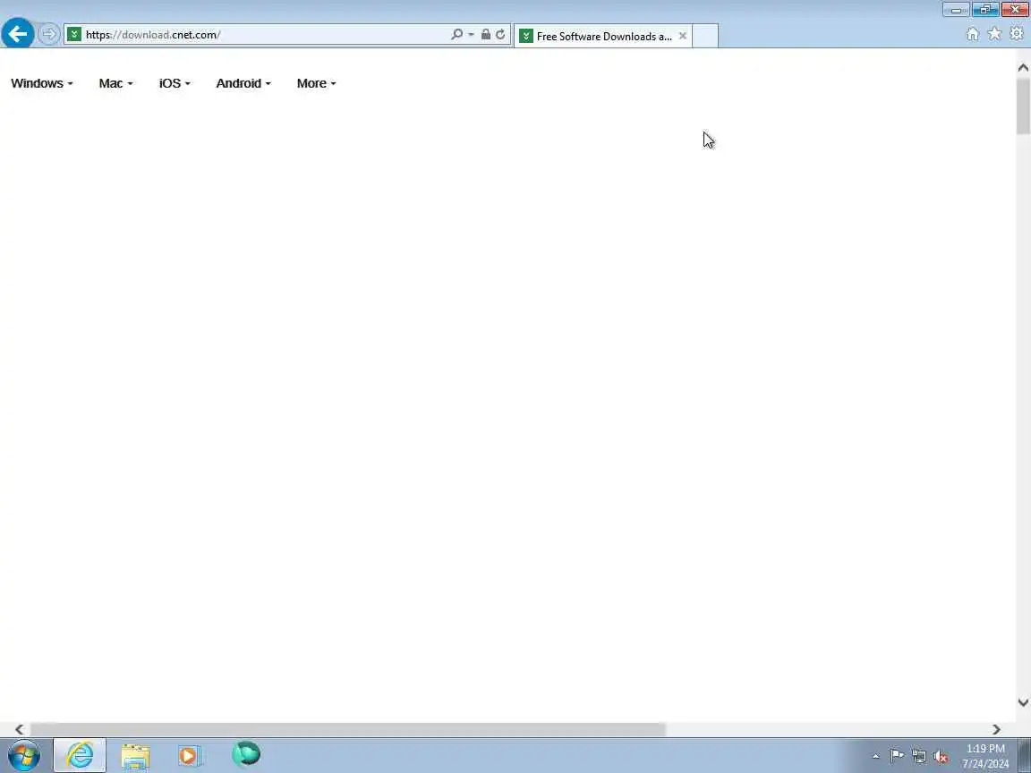Screen dimensions: 1031x773
Task: Click the vertical scrollbar down arrow
Action: pyautogui.click(x=1023, y=702)
